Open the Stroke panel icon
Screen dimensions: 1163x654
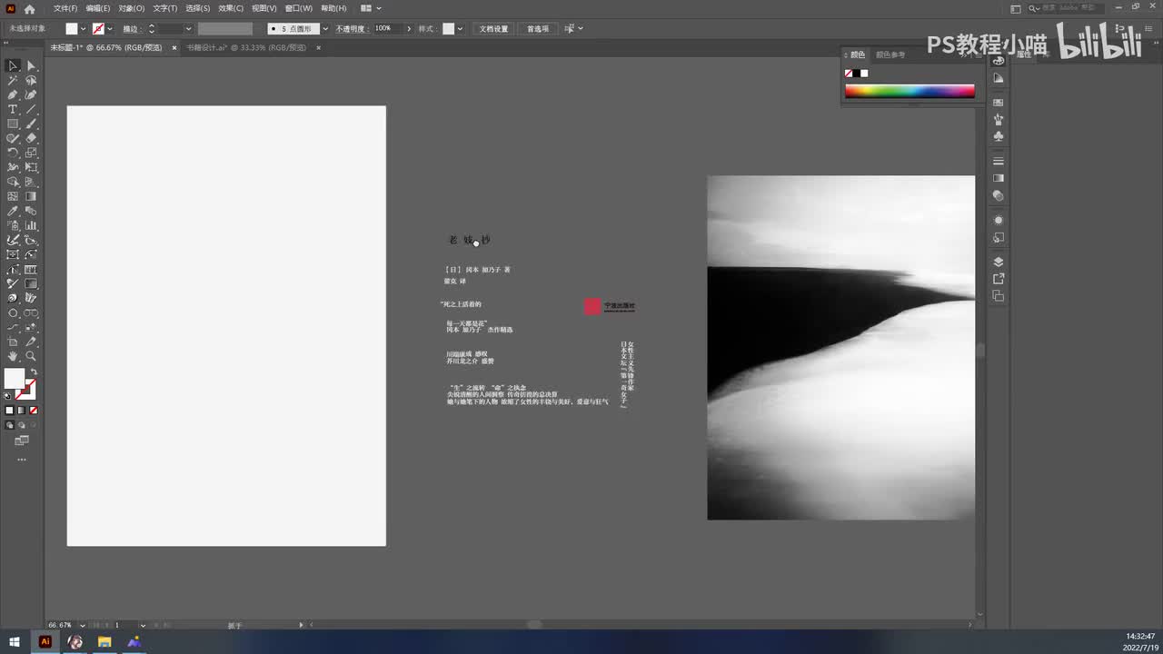pyautogui.click(x=999, y=161)
